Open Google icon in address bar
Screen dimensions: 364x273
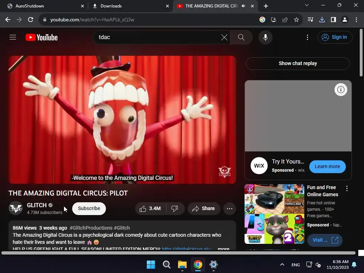coord(262,20)
